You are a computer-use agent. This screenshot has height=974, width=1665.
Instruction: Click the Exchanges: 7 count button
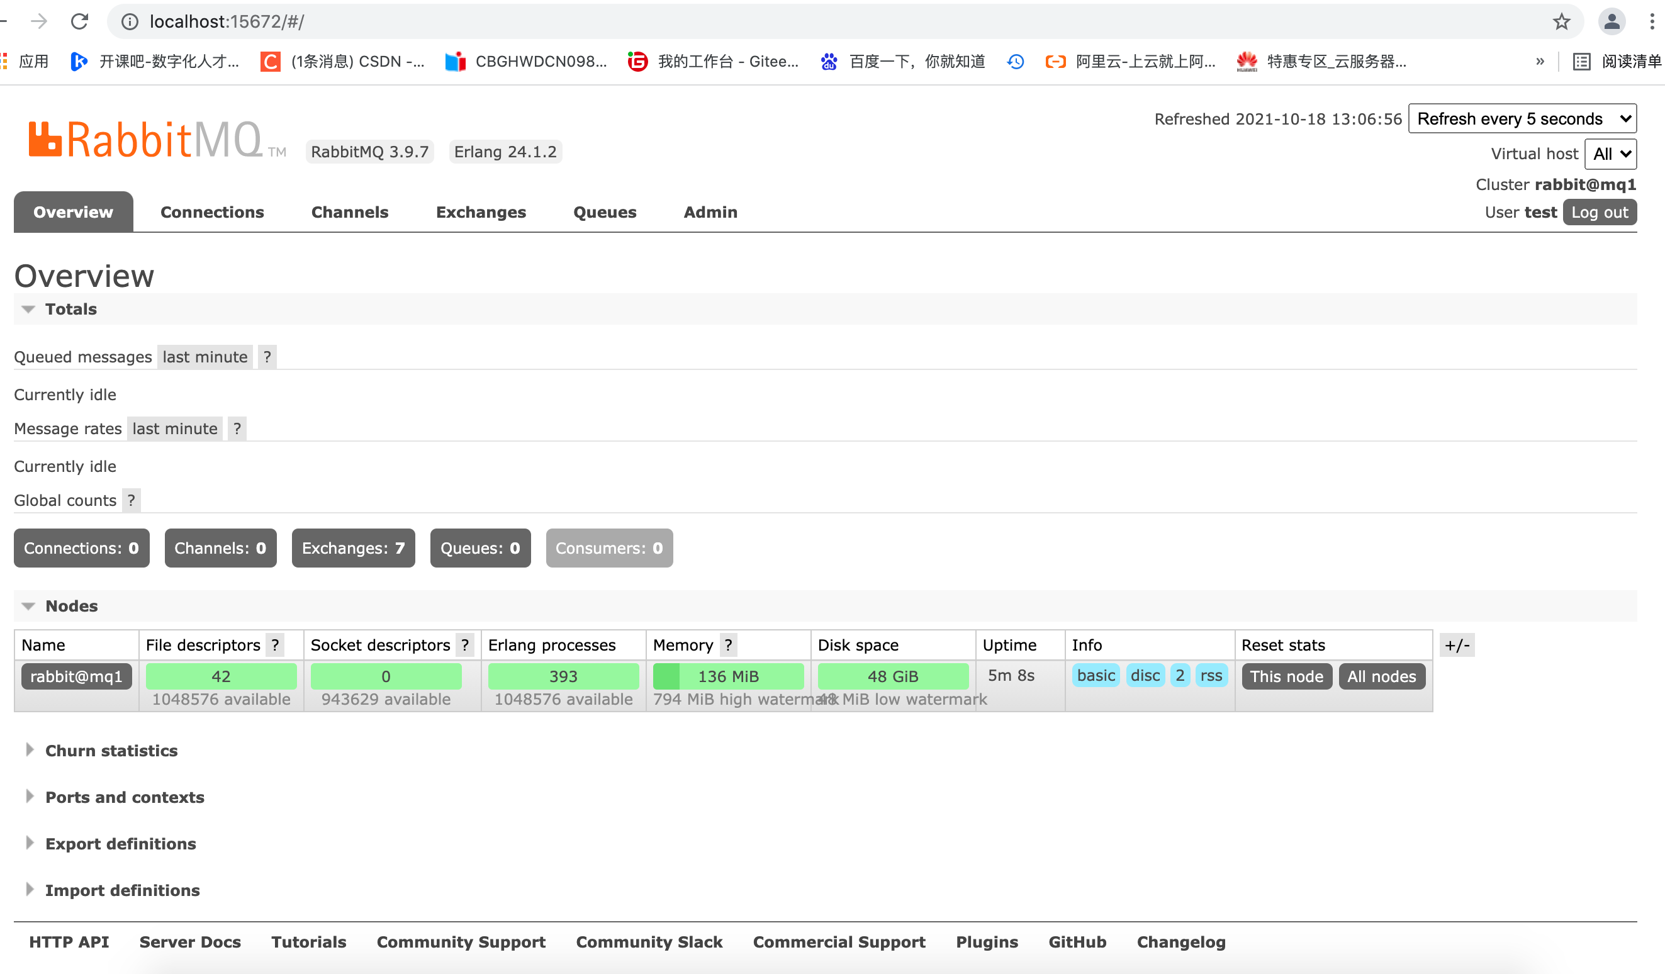(353, 548)
